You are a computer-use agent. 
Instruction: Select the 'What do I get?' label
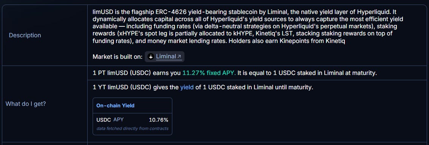(x=26, y=104)
